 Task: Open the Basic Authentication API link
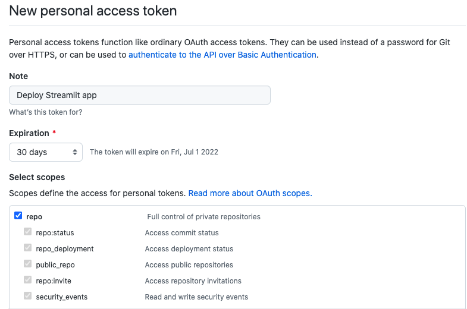pos(222,55)
